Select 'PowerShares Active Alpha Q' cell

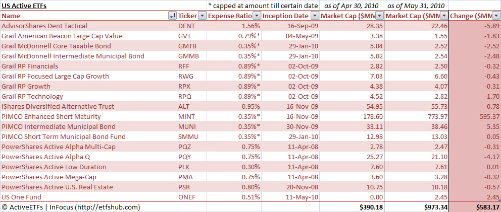[88, 157]
